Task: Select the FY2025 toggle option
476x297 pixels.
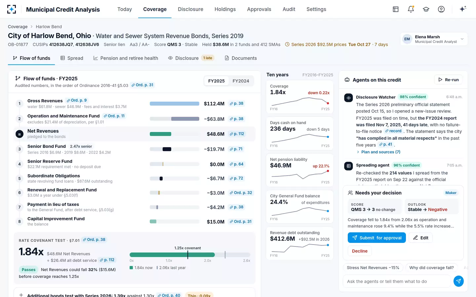Action: click(217, 81)
